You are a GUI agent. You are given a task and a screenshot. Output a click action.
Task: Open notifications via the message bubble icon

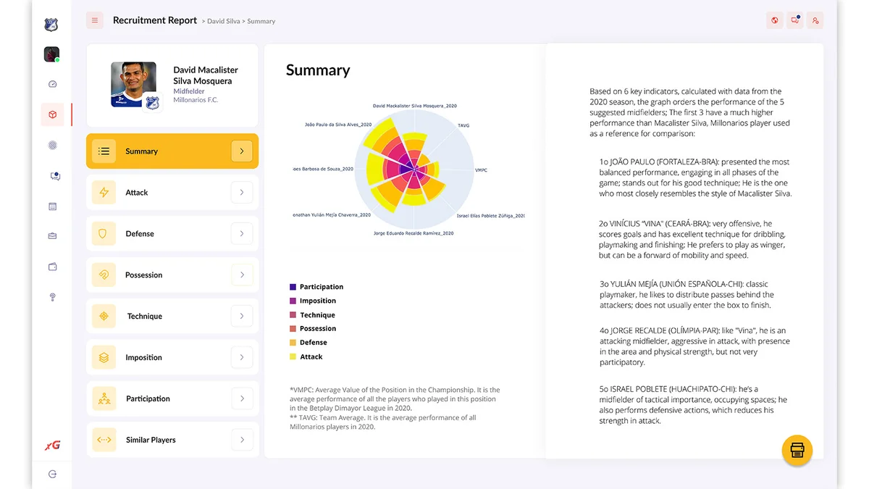tap(794, 20)
